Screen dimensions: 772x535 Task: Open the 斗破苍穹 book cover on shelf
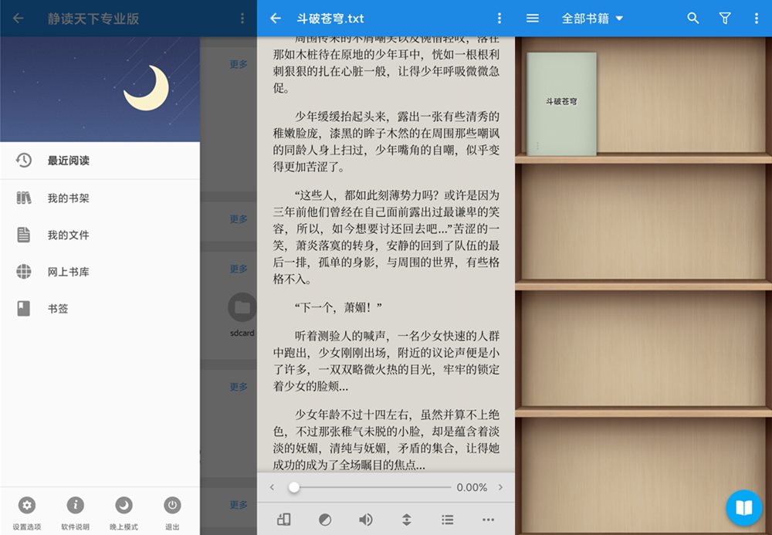click(561, 103)
